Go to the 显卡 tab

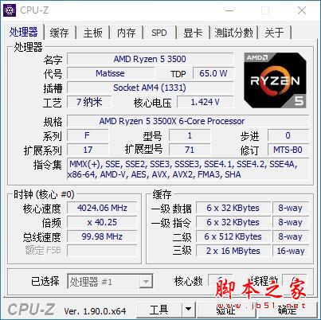(193, 33)
